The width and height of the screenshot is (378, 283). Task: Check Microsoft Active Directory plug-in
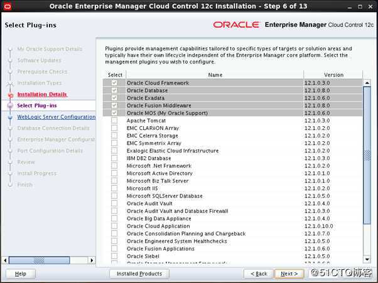point(114,173)
